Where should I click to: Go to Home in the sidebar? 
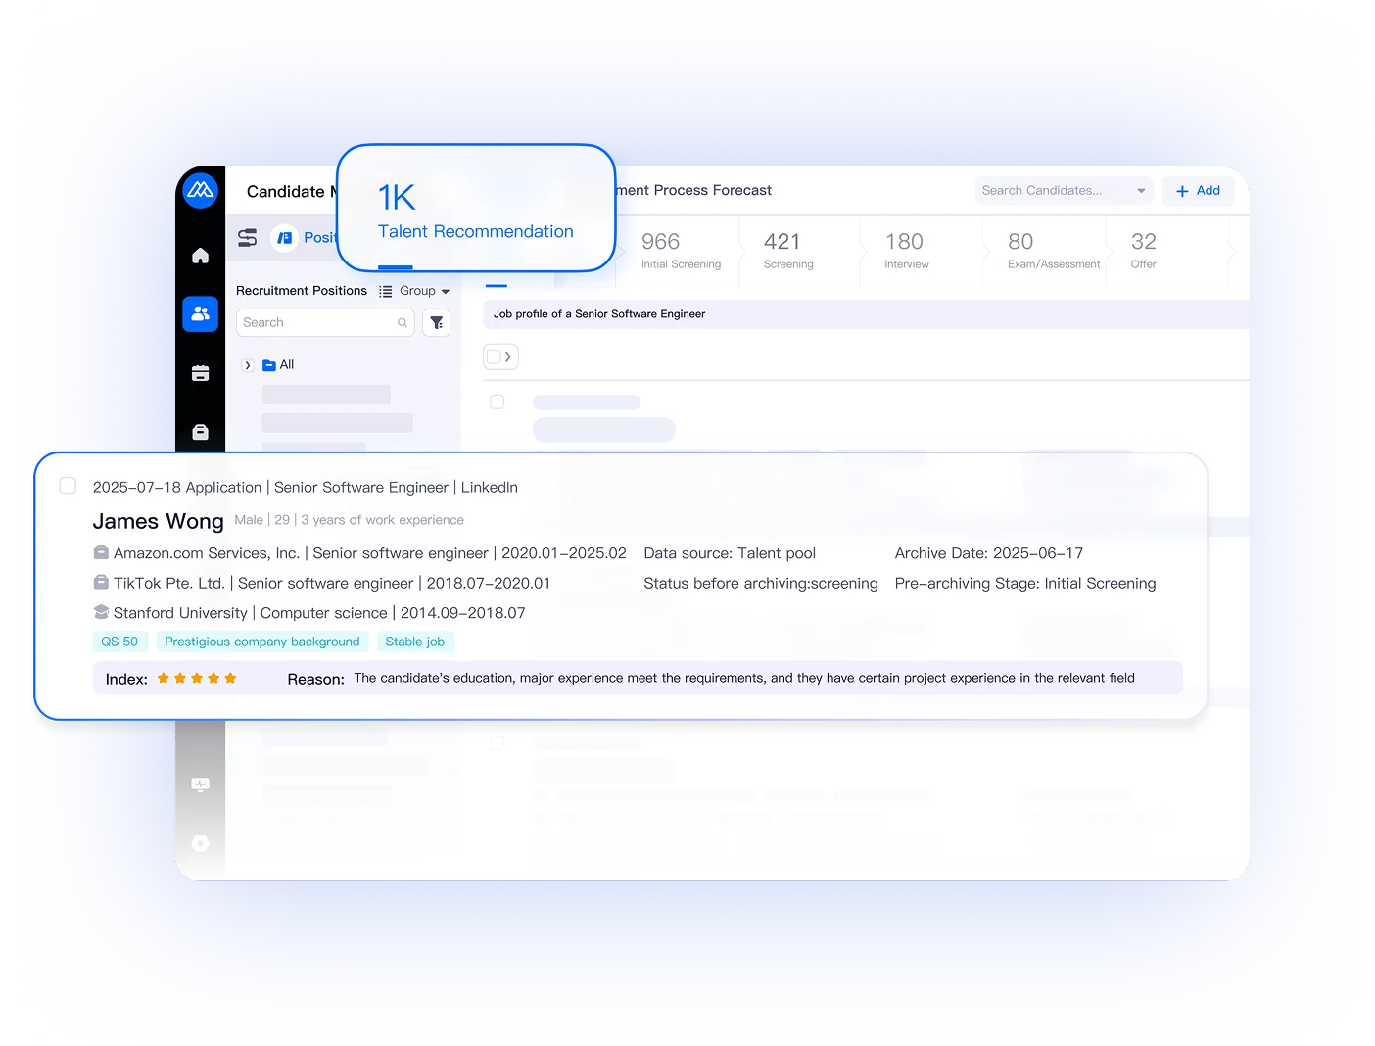tap(200, 256)
